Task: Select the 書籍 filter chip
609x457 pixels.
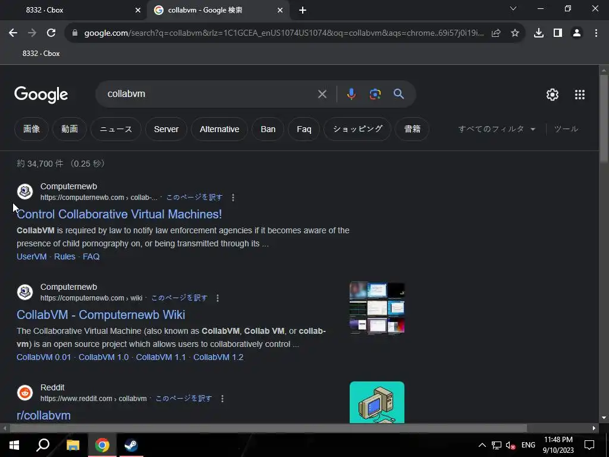Action: [412, 129]
